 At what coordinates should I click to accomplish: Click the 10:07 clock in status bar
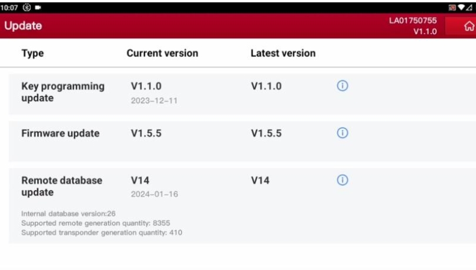coord(9,8)
